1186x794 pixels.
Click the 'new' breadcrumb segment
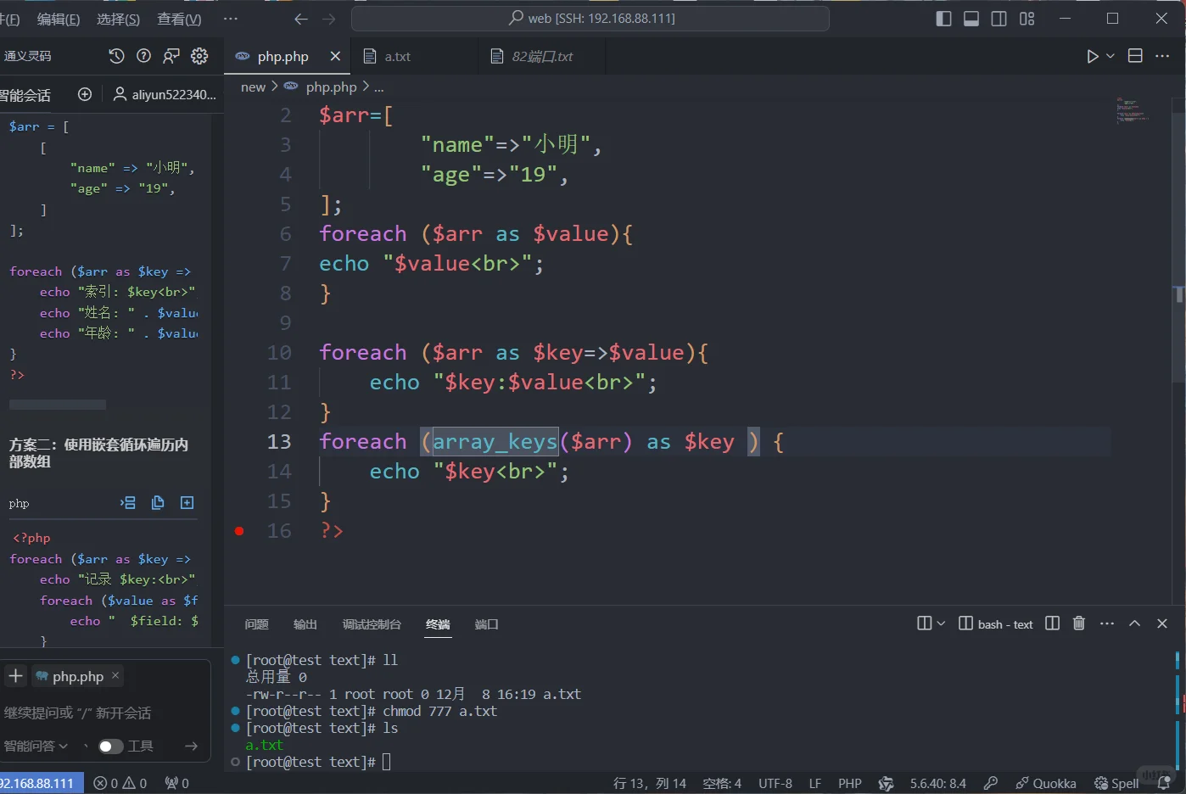[x=253, y=87]
